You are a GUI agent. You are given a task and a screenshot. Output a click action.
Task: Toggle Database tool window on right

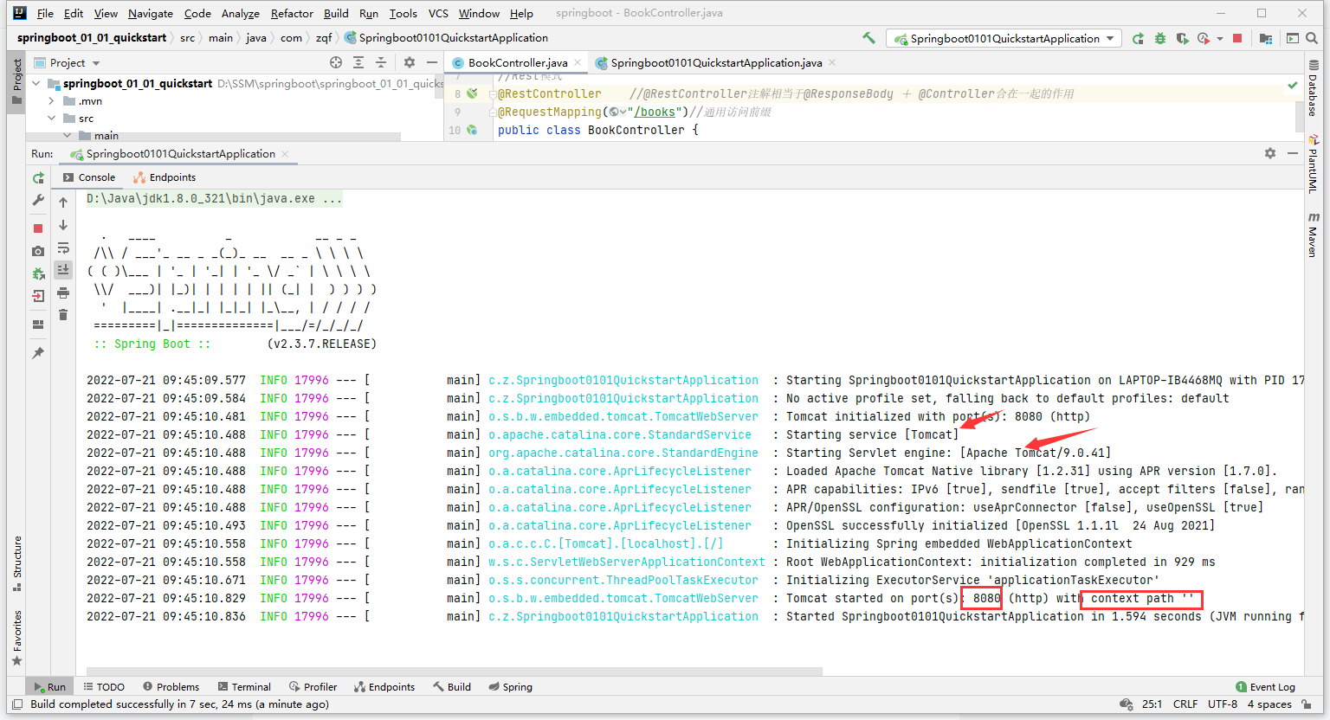(x=1314, y=88)
